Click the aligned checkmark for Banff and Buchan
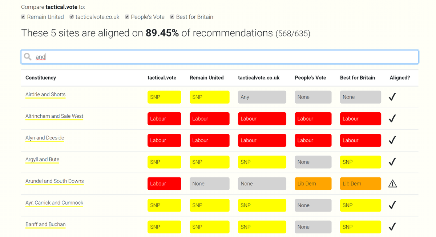Viewport: 436px width, 237px height. coord(392,227)
